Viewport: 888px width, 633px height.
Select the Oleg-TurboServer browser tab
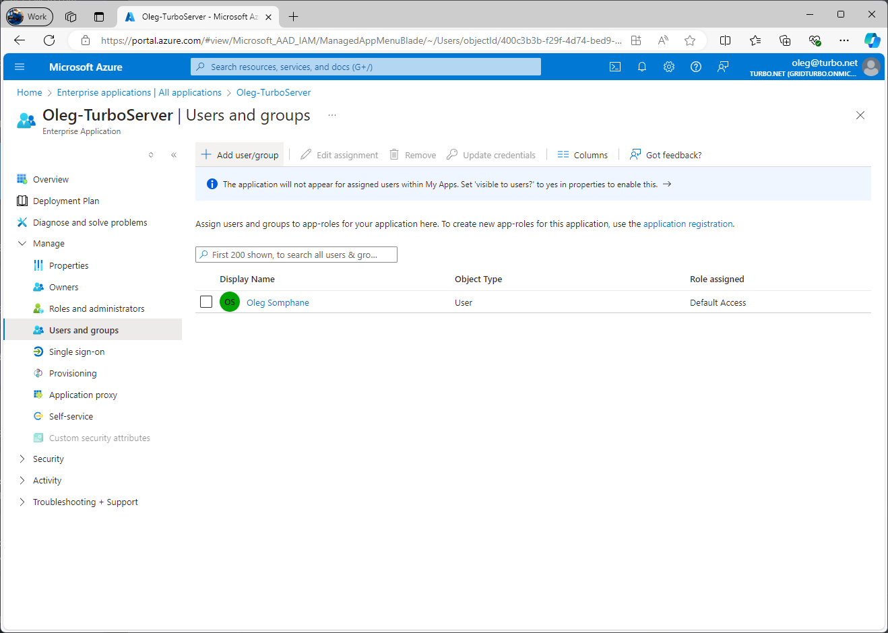pos(195,16)
